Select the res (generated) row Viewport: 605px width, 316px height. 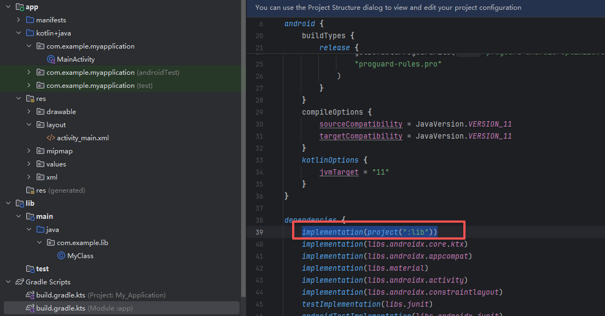tap(61, 190)
